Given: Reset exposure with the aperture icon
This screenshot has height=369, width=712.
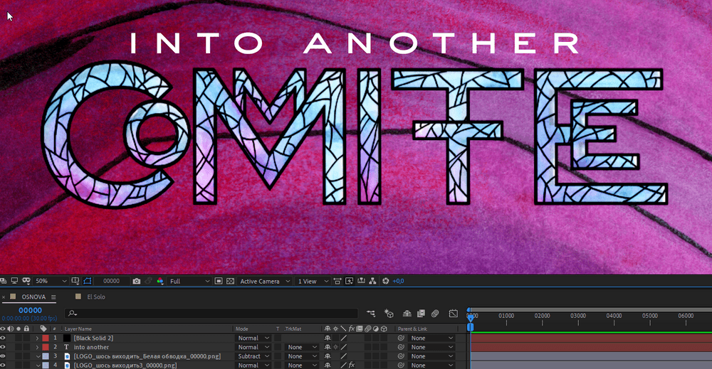Looking at the screenshot, I should (x=385, y=281).
